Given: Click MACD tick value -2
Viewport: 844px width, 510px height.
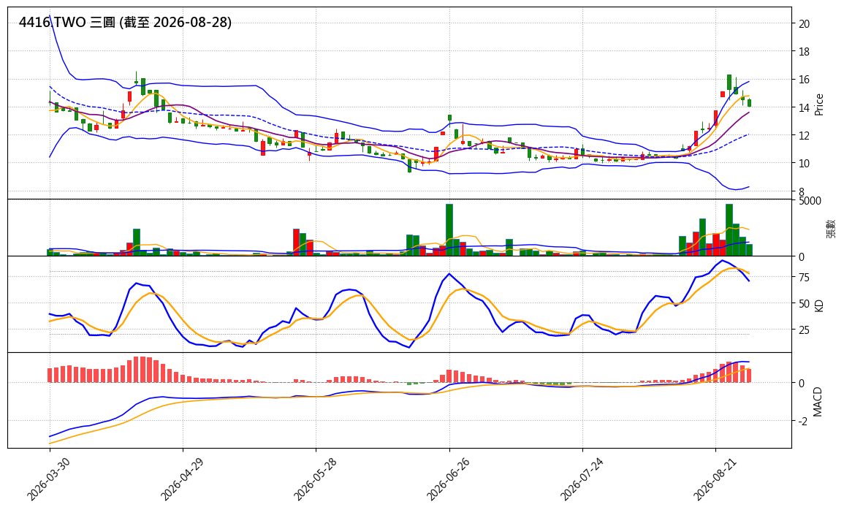Looking at the screenshot, I should pyautogui.click(x=802, y=422).
